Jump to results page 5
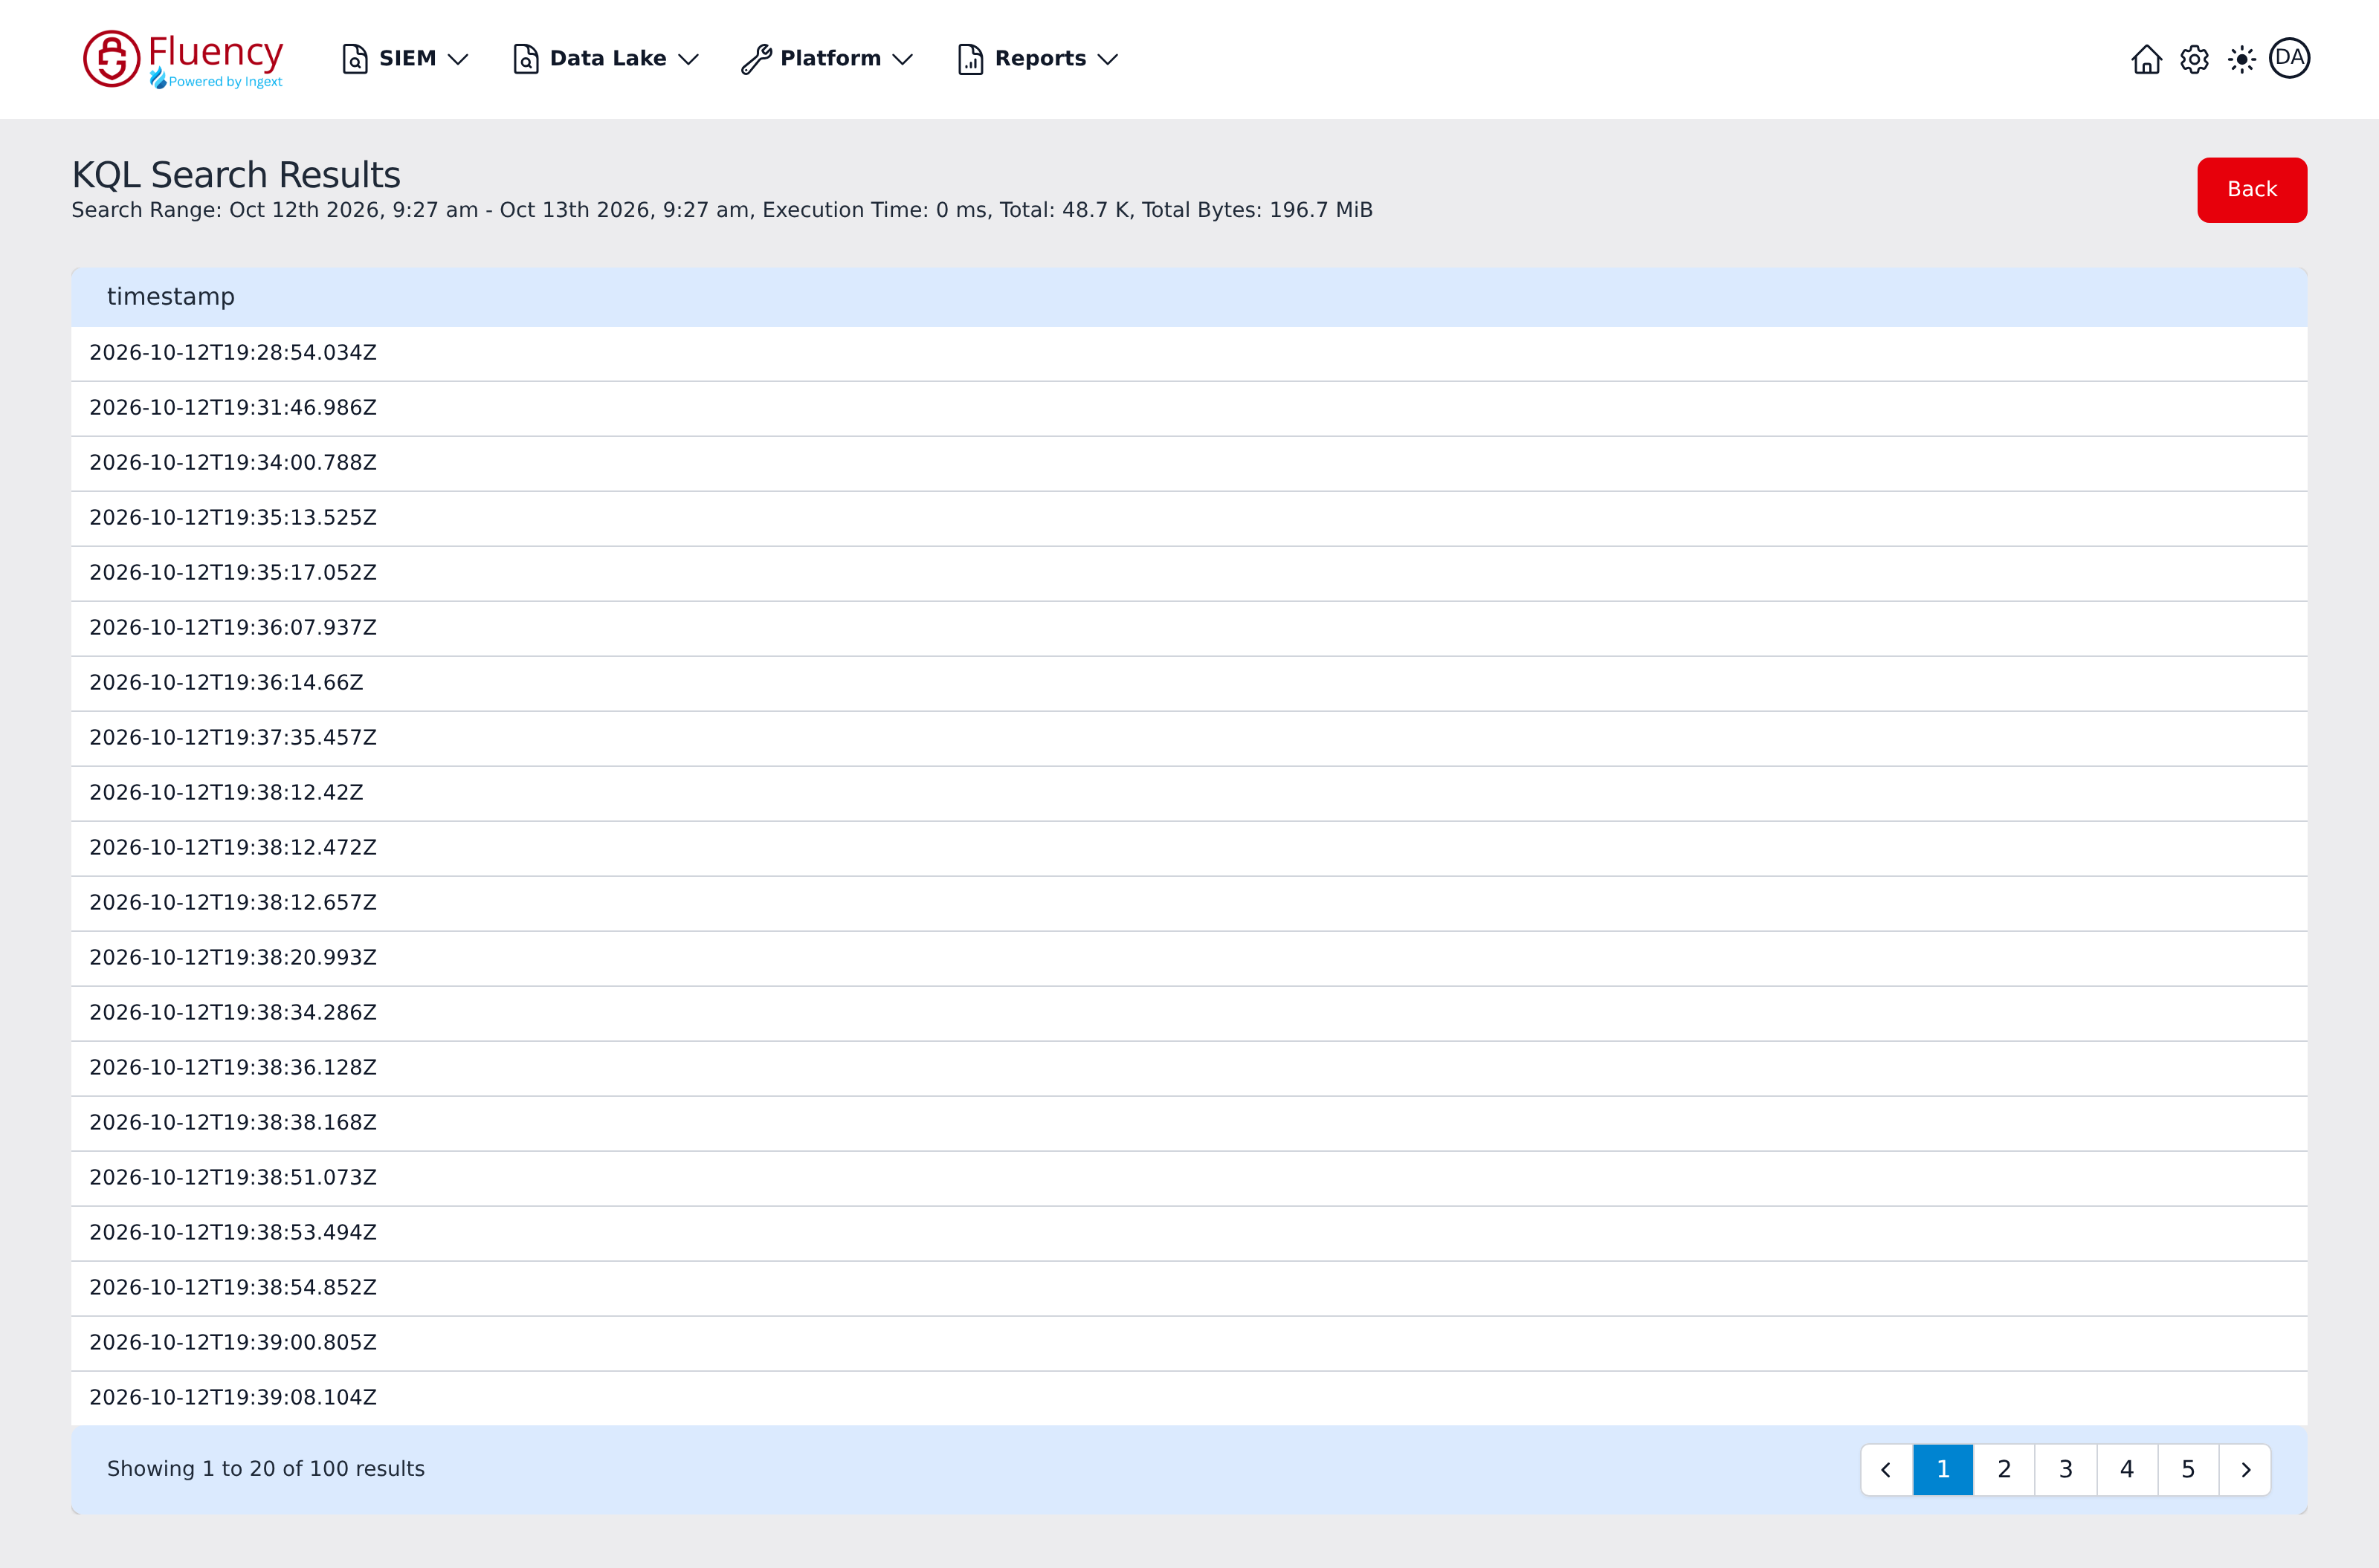2379x1568 pixels. 2188,1469
